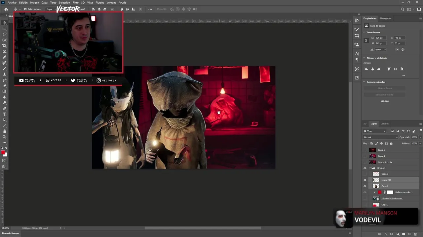This screenshot has width=423, height=237.
Task: Select the Crop tool
Action: click(5, 45)
